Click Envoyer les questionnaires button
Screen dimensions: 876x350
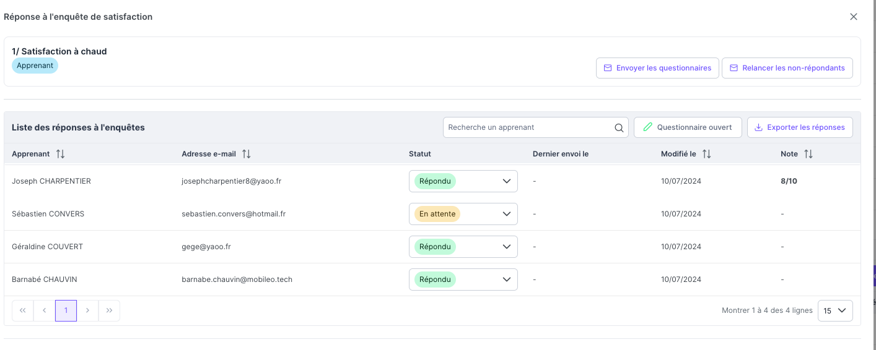[657, 68]
